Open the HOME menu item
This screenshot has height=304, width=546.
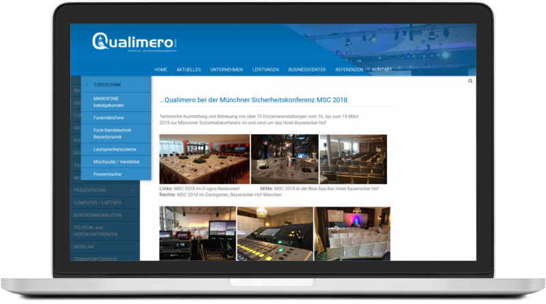(161, 70)
